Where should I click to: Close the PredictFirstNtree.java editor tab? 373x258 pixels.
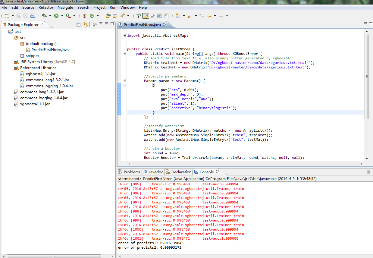point(165,24)
